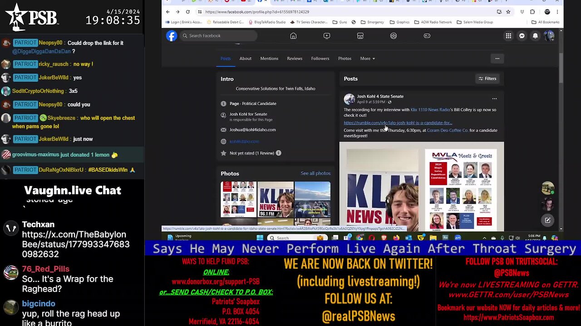Viewport: 581px width, 326px height.
Task: Open Facebook Gaming icon
Action: [x=427, y=36]
